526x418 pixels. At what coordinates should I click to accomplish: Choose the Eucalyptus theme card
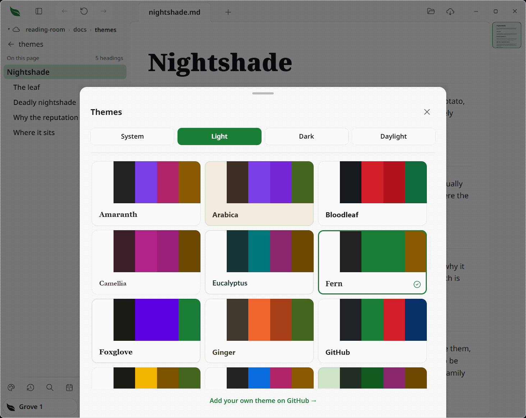259,262
